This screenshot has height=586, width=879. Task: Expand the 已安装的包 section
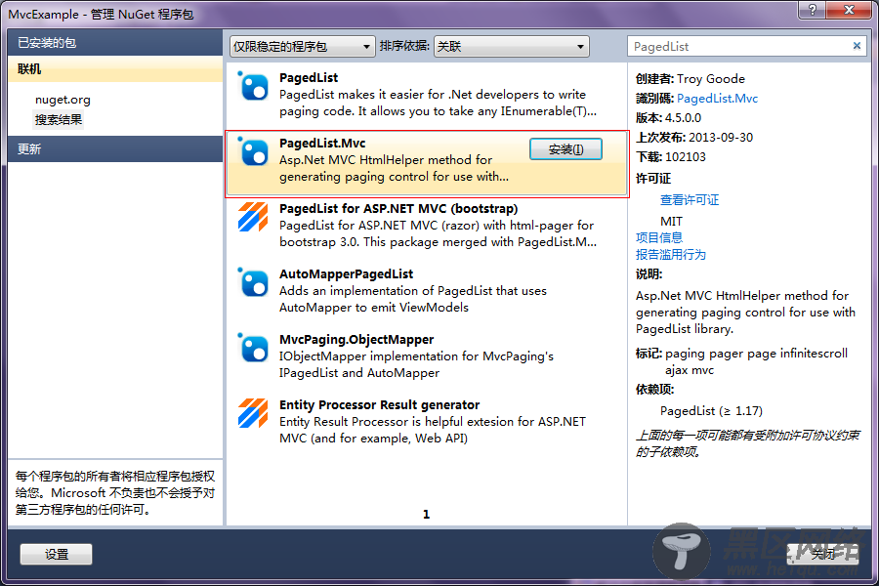coord(115,43)
